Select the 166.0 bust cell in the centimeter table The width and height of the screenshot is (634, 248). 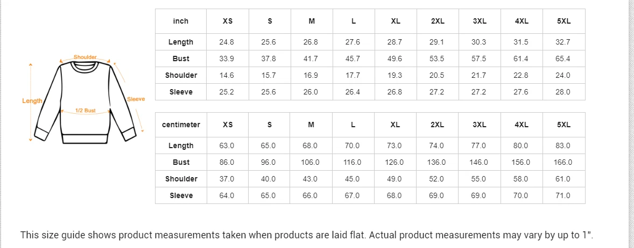[x=563, y=162]
